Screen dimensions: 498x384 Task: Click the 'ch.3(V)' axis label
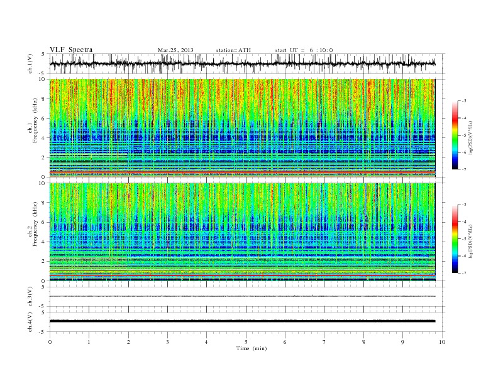pos(30,297)
